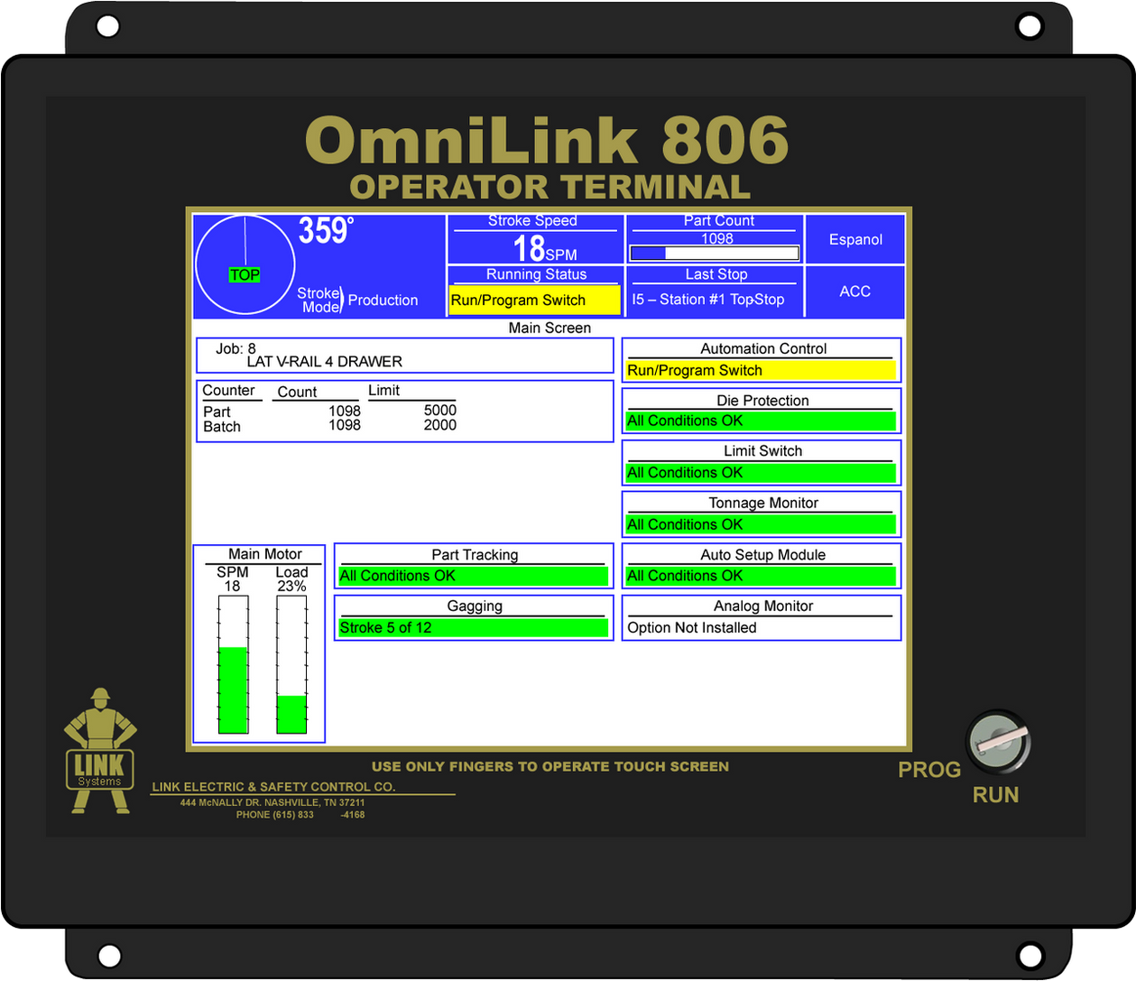Tap the ACC button
The image size is (1136, 981).
[x=854, y=292]
